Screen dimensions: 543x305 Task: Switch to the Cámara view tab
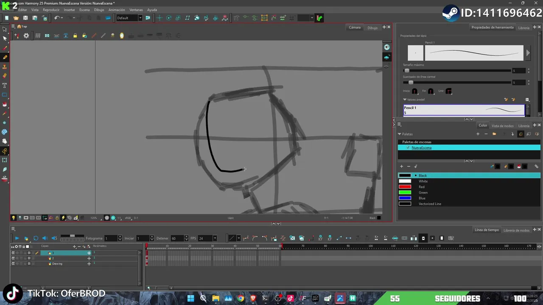point(355,28)
